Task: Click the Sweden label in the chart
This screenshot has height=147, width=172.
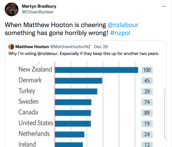Action: coord(28,102)
